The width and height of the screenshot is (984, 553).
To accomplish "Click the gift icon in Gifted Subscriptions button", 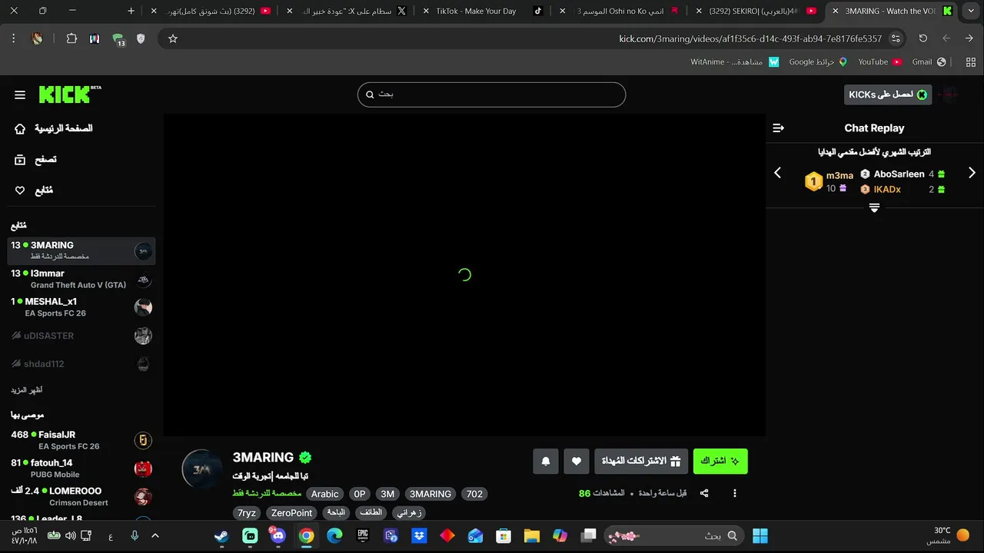I will [676, 461].
